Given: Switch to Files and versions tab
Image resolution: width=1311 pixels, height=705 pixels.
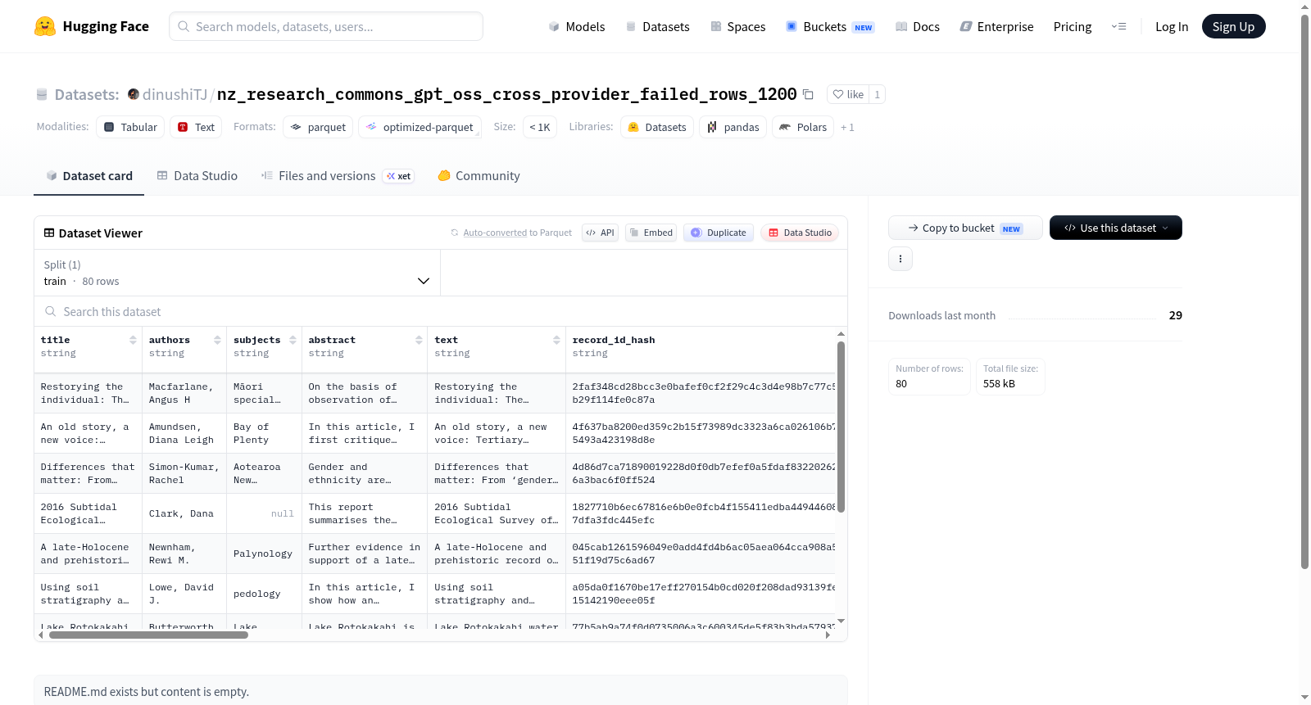Looking at the screenshot, I should [338, 175].
